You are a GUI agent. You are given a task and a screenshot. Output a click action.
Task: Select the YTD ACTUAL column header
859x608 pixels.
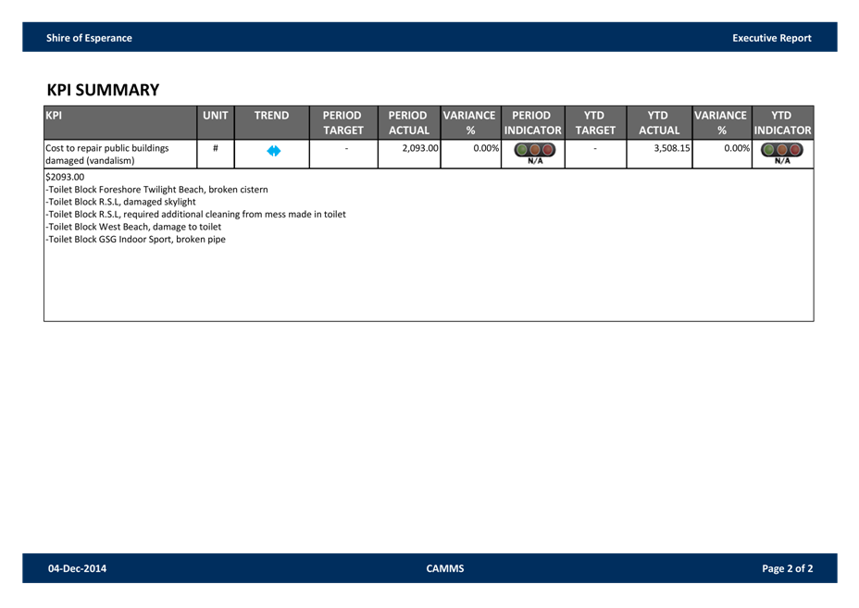point(659,123)
